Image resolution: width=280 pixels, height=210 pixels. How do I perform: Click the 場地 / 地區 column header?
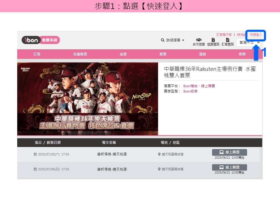click(170, 143)
